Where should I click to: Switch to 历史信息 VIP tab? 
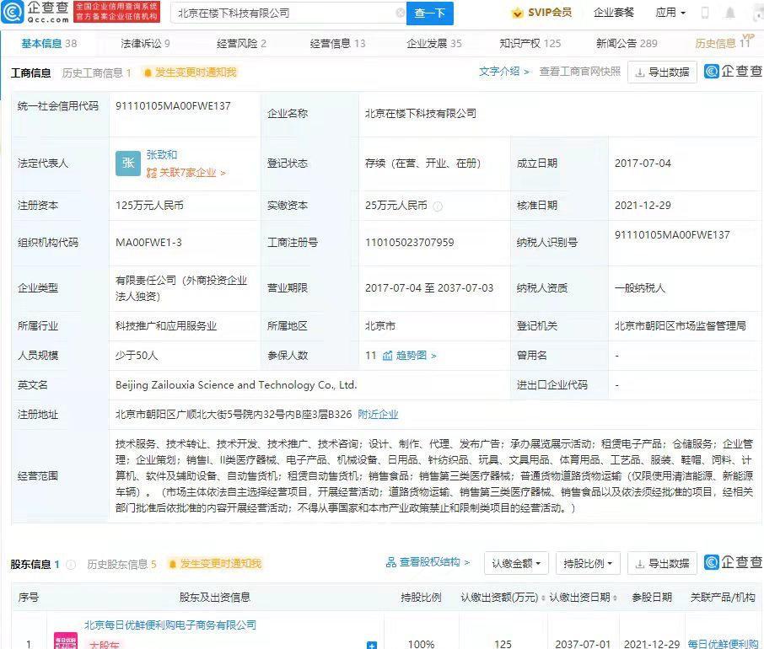pyautogui.click(x=724, y=42)
